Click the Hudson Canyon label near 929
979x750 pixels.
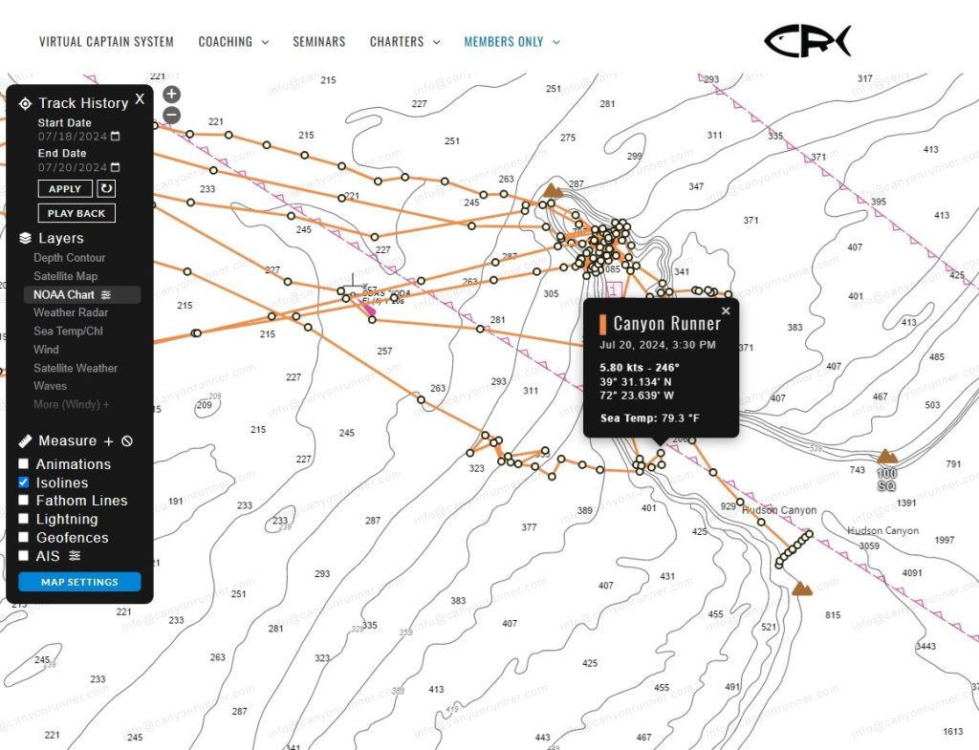point(779,510)
